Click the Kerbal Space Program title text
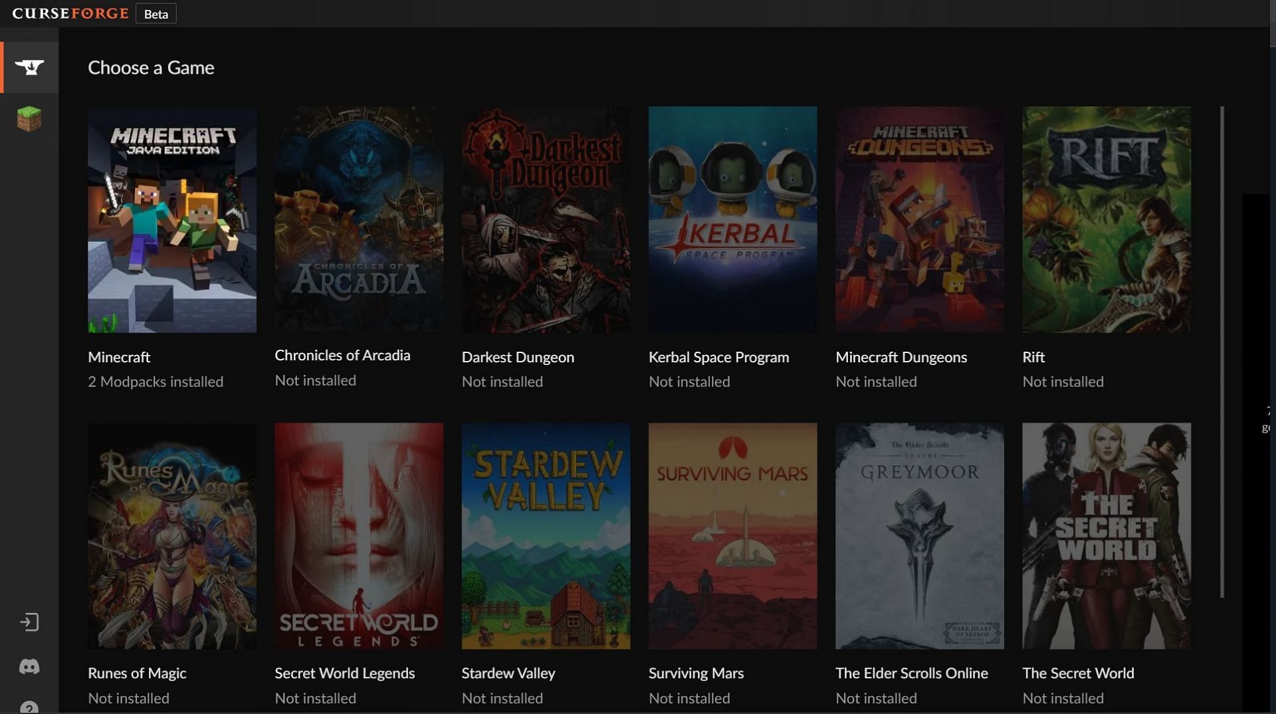This screenshot has width=1276, height=714. pyautogui.click(x=718, y=357)
